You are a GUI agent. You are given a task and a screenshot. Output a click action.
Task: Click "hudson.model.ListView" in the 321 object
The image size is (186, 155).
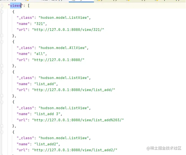click(64, 18)
